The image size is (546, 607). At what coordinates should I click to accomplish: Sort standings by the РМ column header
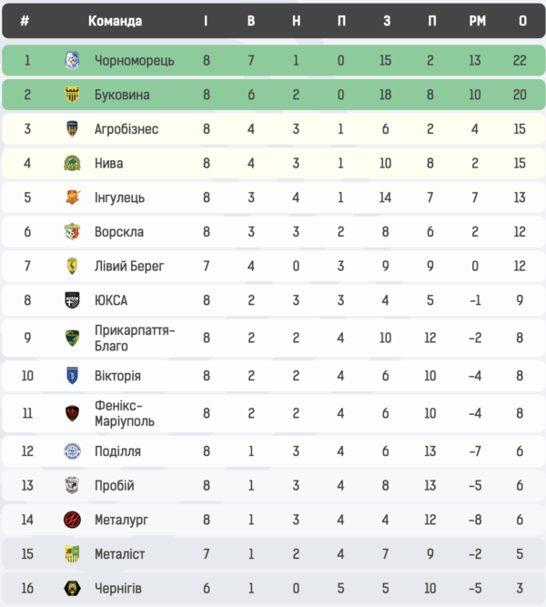tap(477, 21)
